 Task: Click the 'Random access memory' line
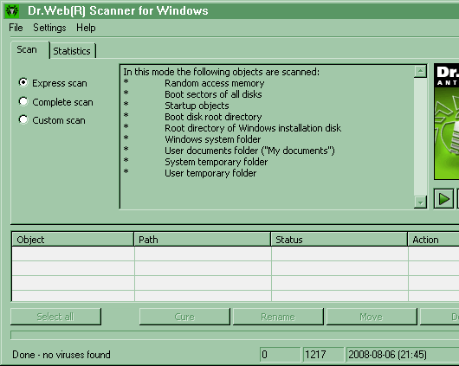(215, 83)
